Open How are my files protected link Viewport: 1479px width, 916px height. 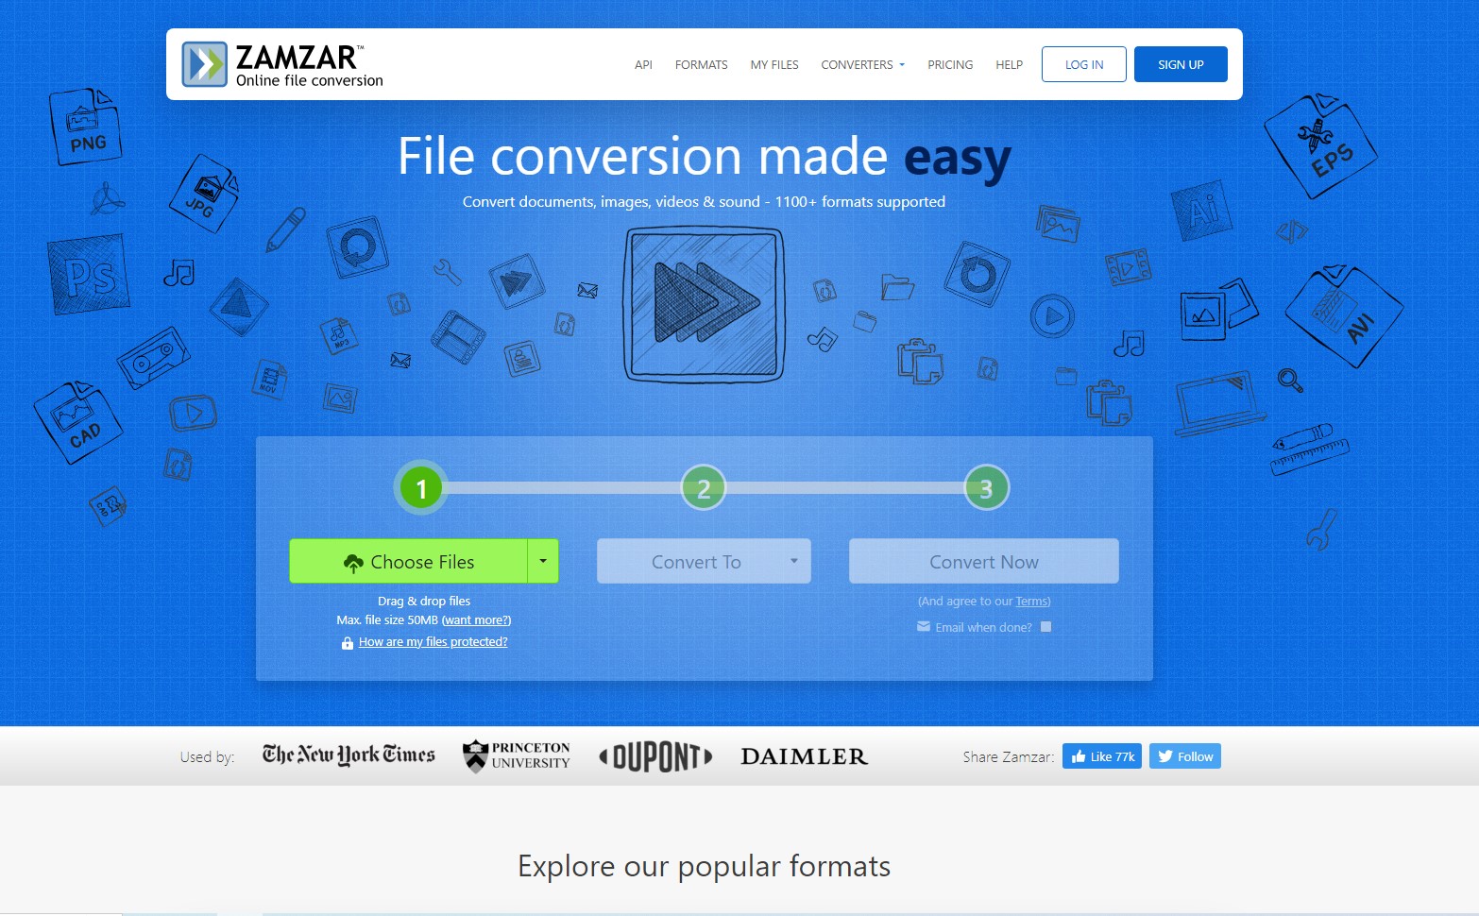coord(433,642)
